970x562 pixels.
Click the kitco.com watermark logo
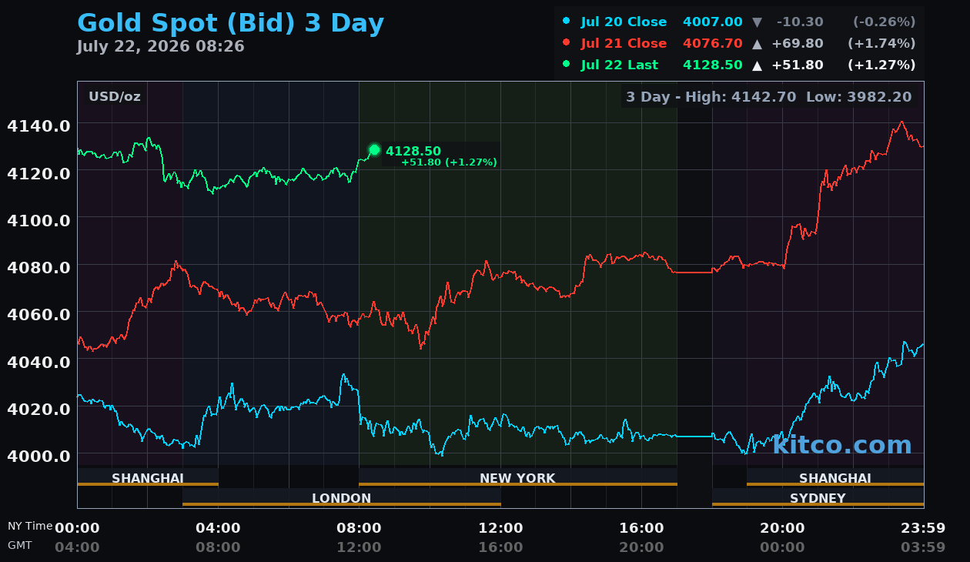(x=841, y=444)
